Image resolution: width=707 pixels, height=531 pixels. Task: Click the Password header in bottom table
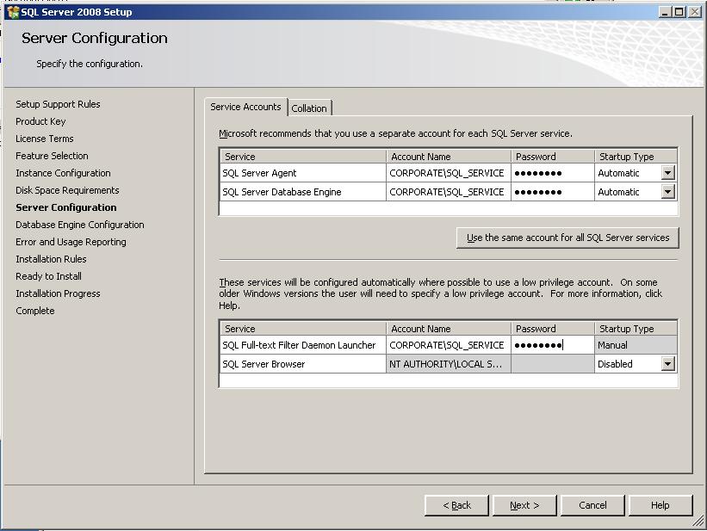[553, 329]
